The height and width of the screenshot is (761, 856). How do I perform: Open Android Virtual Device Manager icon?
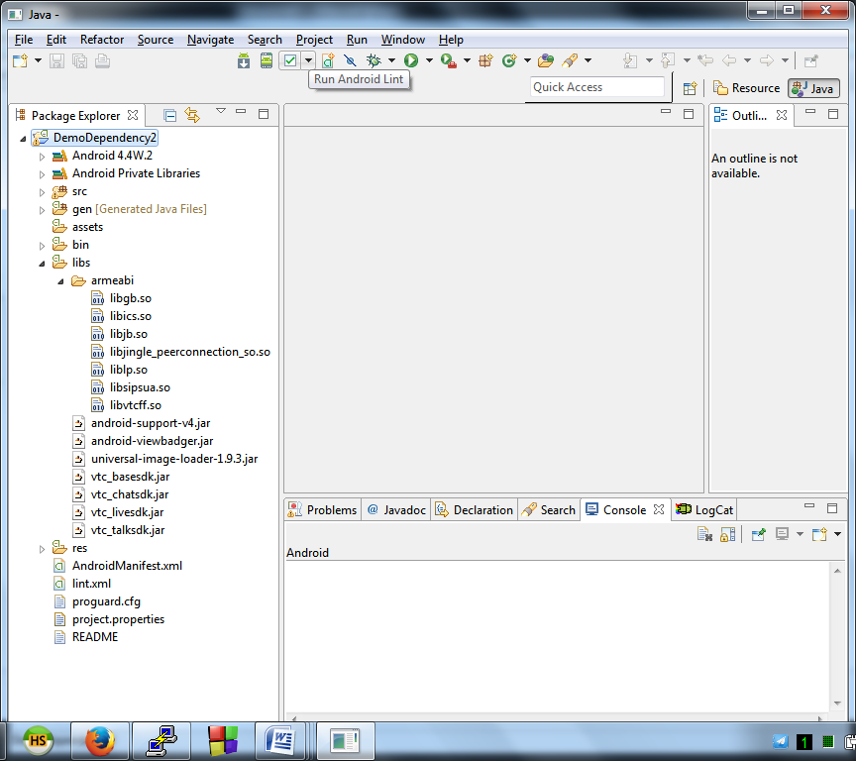266,61
